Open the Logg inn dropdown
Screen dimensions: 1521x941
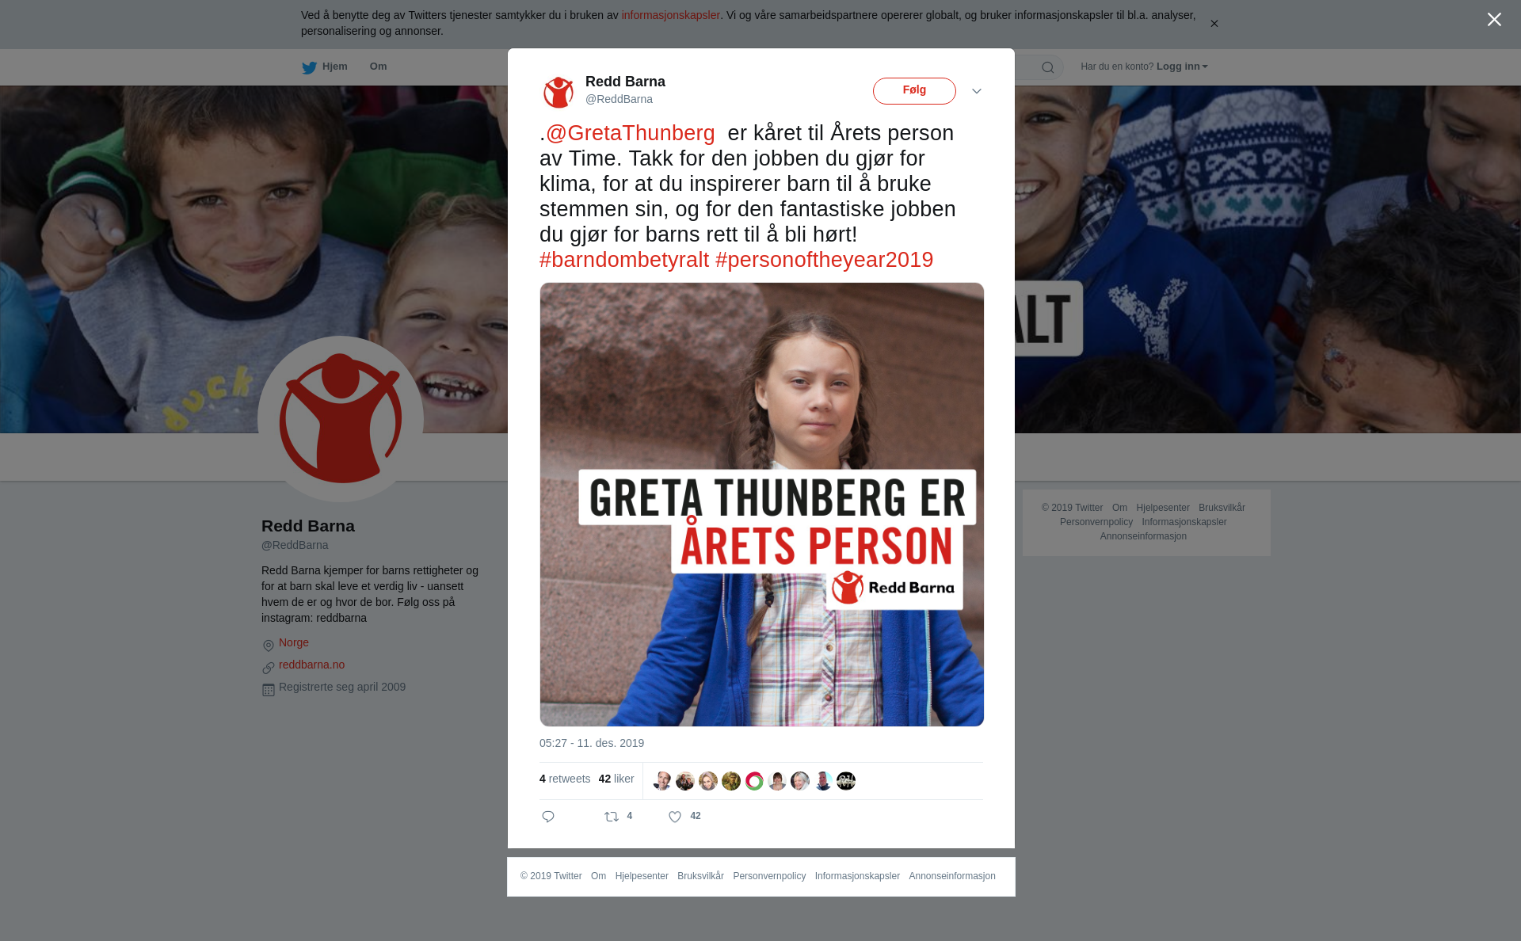click(1182, 67)
